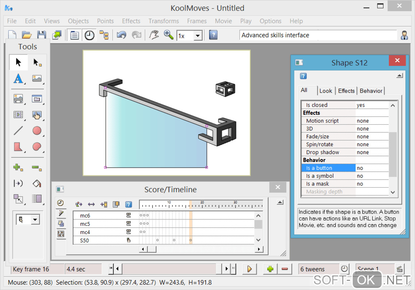This screenshot has width=415, height=290.
Task: Open the File menu
Action: click(12, 21)
